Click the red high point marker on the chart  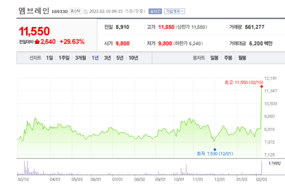coord(262,87)
